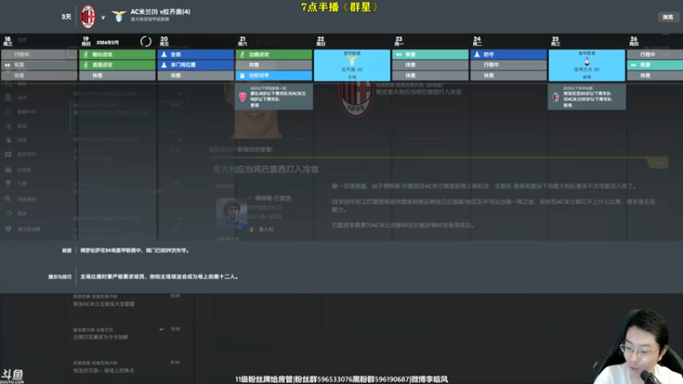Click the under-20 cup fixture card on 25th
683x384 pixels.
pos(587,96)
